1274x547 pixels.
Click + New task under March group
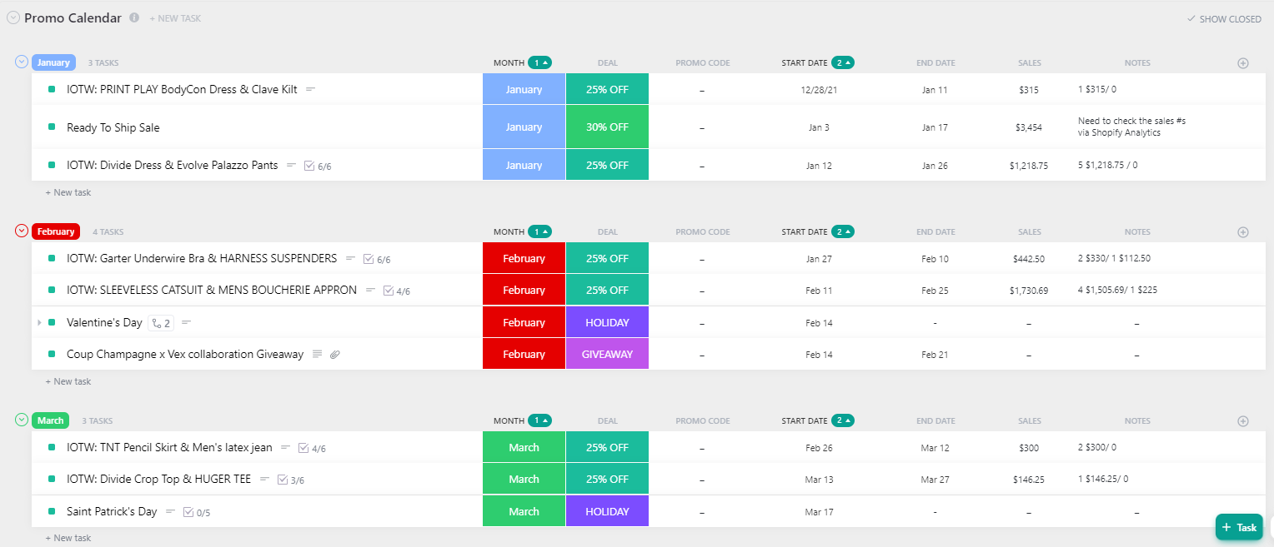(68, 538)
